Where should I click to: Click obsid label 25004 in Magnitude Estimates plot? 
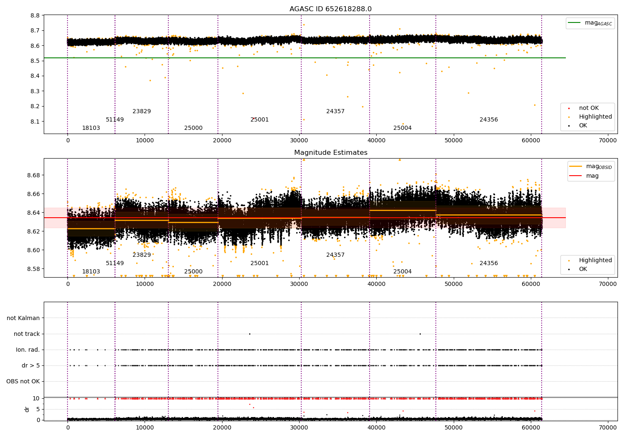pos(402,272)
